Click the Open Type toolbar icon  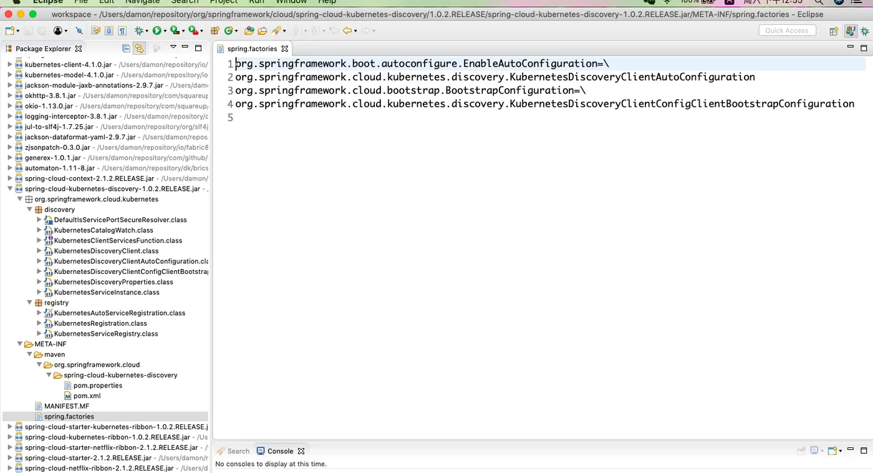click(x=249, y=31)
